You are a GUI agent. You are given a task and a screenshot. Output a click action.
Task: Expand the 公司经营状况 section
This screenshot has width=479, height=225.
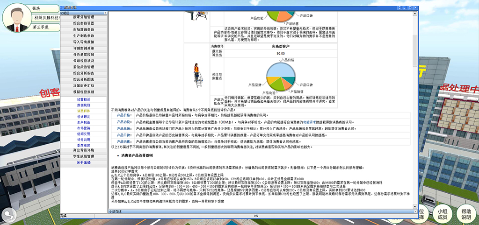84,61
